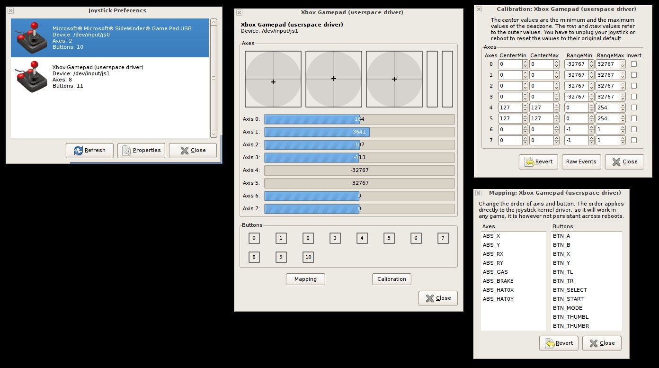Screen dimensions: 659x368
Task: Enable Invert checkbox for axis 0
Action: 634,64
